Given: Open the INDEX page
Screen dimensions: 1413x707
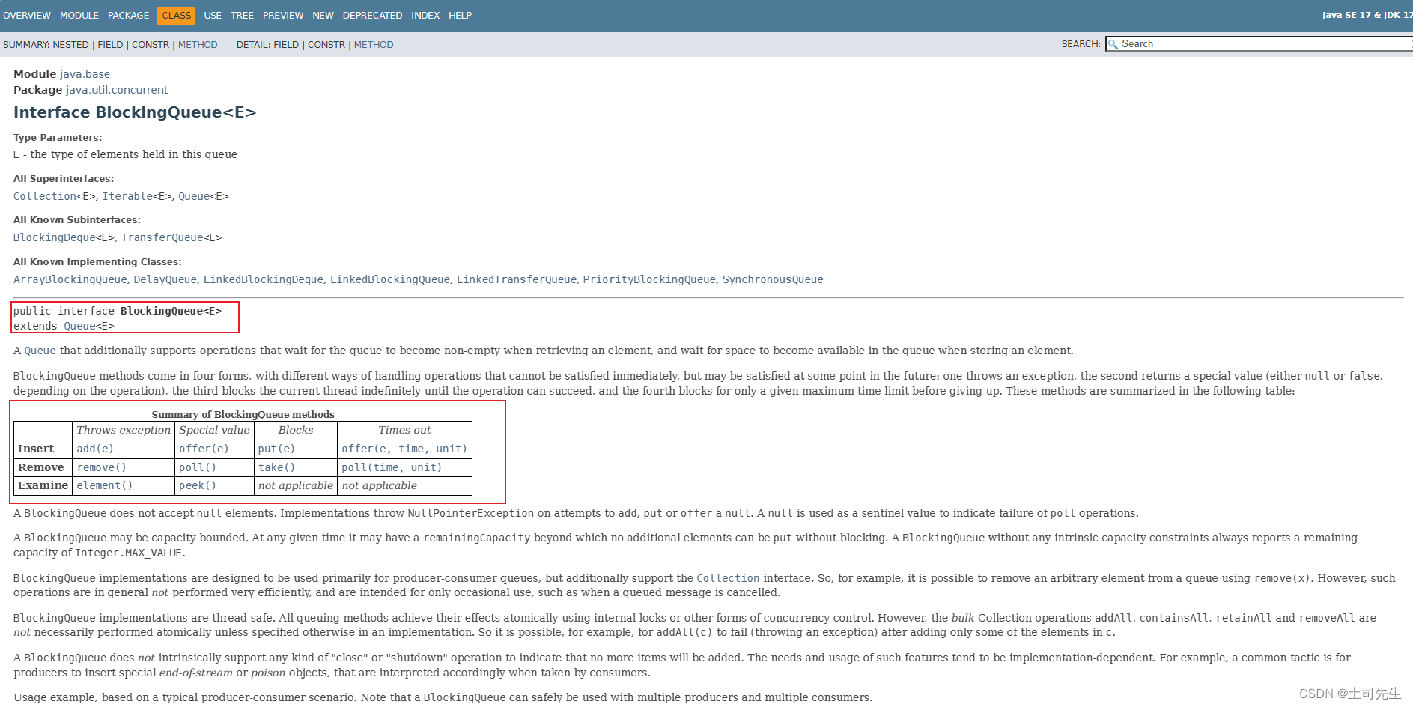Looking at the screenshot, I should [425, 15].
